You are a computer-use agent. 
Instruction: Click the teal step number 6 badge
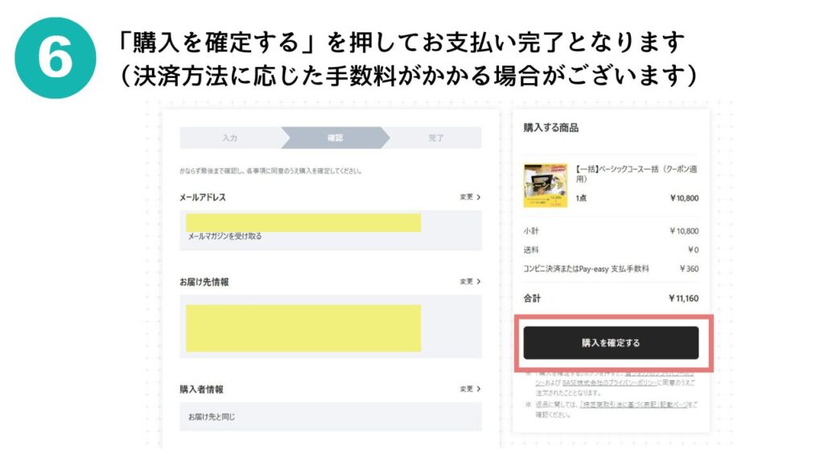tap(56, 58)
